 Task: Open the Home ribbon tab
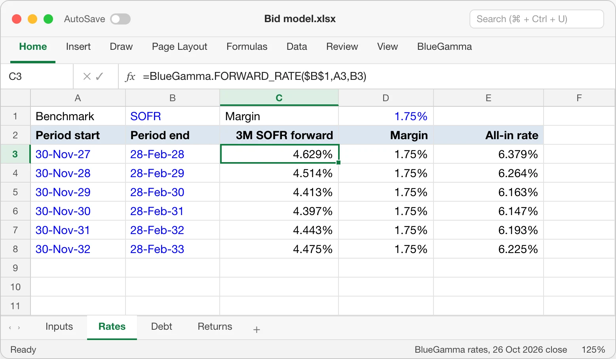(x=33, y=47)
